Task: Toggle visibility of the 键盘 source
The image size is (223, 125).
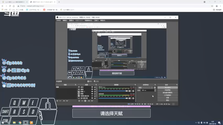Action: point(92,89)
